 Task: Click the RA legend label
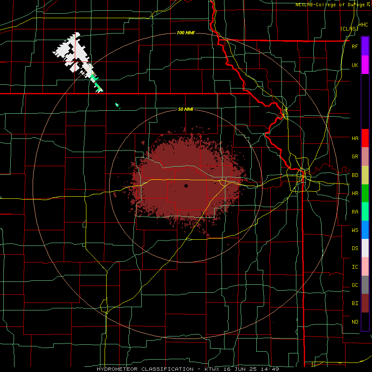355,212
